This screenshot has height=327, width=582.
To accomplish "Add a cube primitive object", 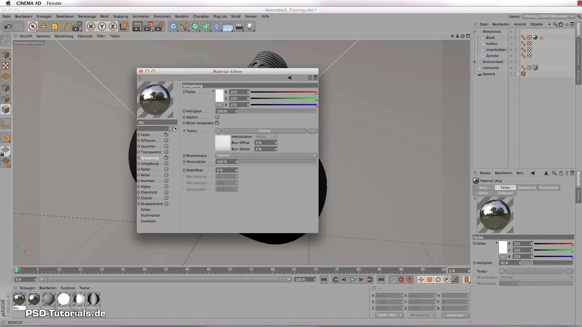I will (x=173, y=27).
